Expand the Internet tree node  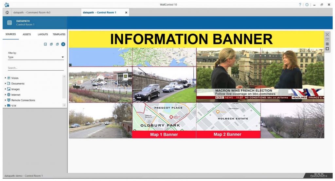5,94
